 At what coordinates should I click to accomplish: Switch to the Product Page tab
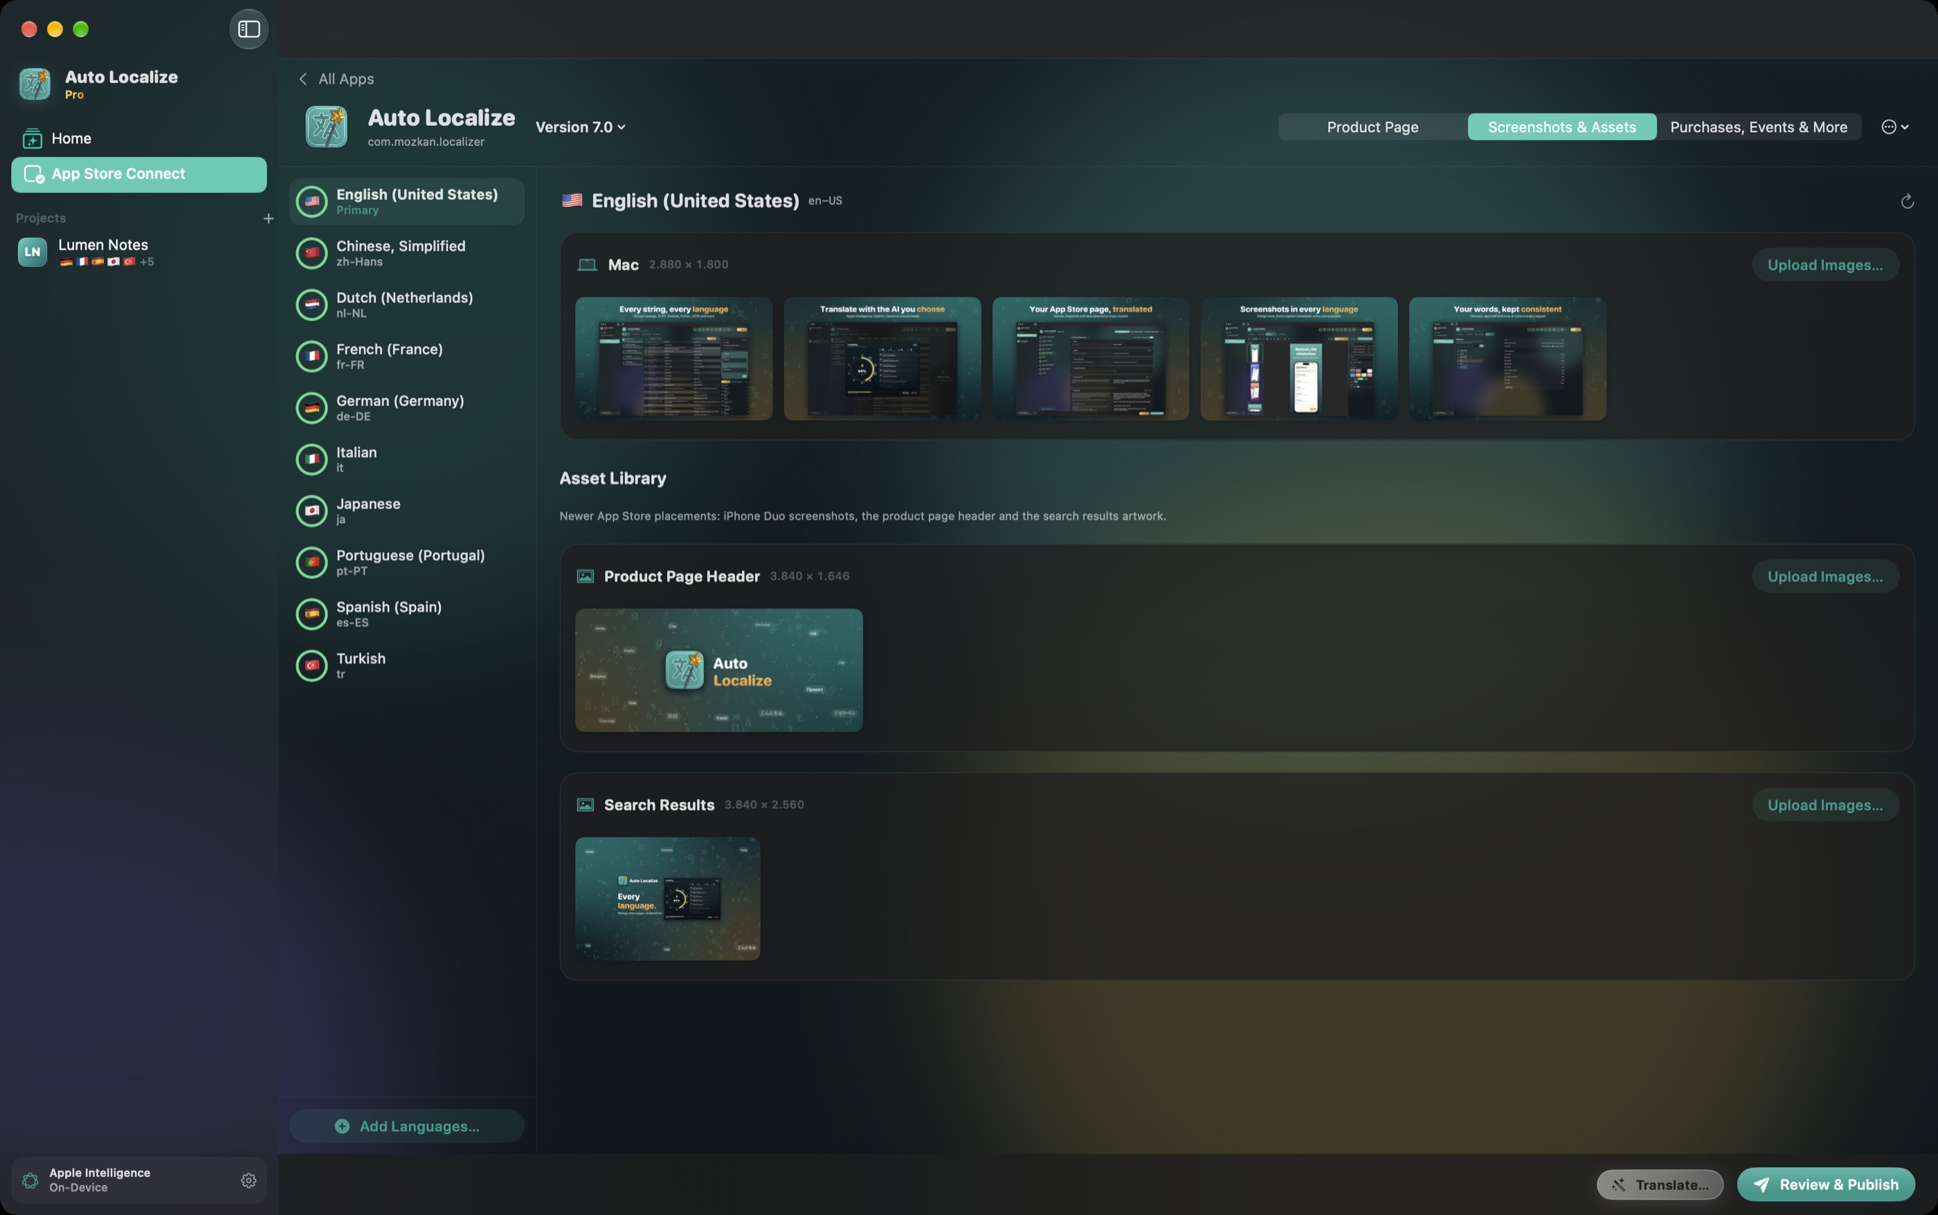click(1372, 127)
